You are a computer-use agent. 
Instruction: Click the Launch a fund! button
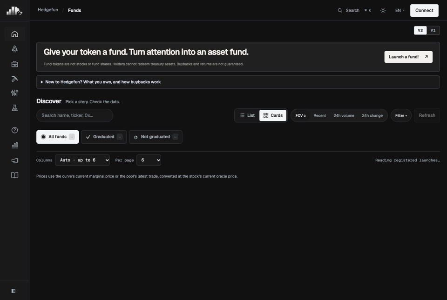click(x=408, y=57)
